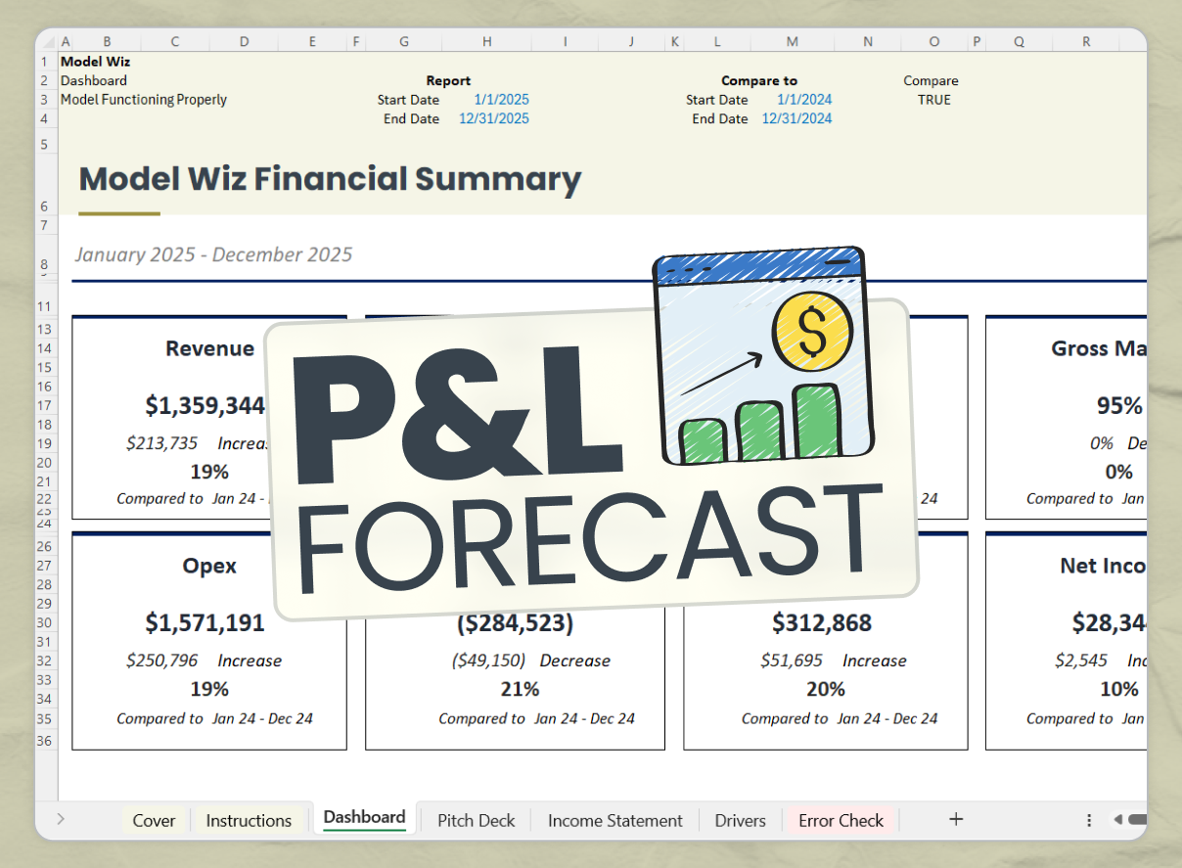Go to the Error Check sheet

[841, 820]
